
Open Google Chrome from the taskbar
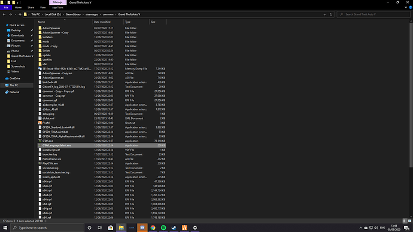click(x=153, y=228)
